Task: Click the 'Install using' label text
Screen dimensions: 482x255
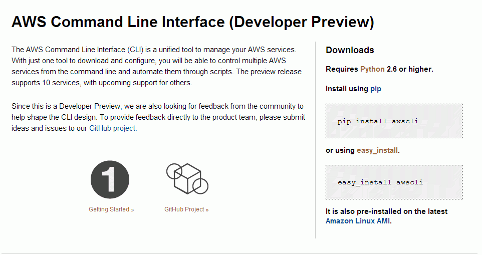Action: [347, 89]
